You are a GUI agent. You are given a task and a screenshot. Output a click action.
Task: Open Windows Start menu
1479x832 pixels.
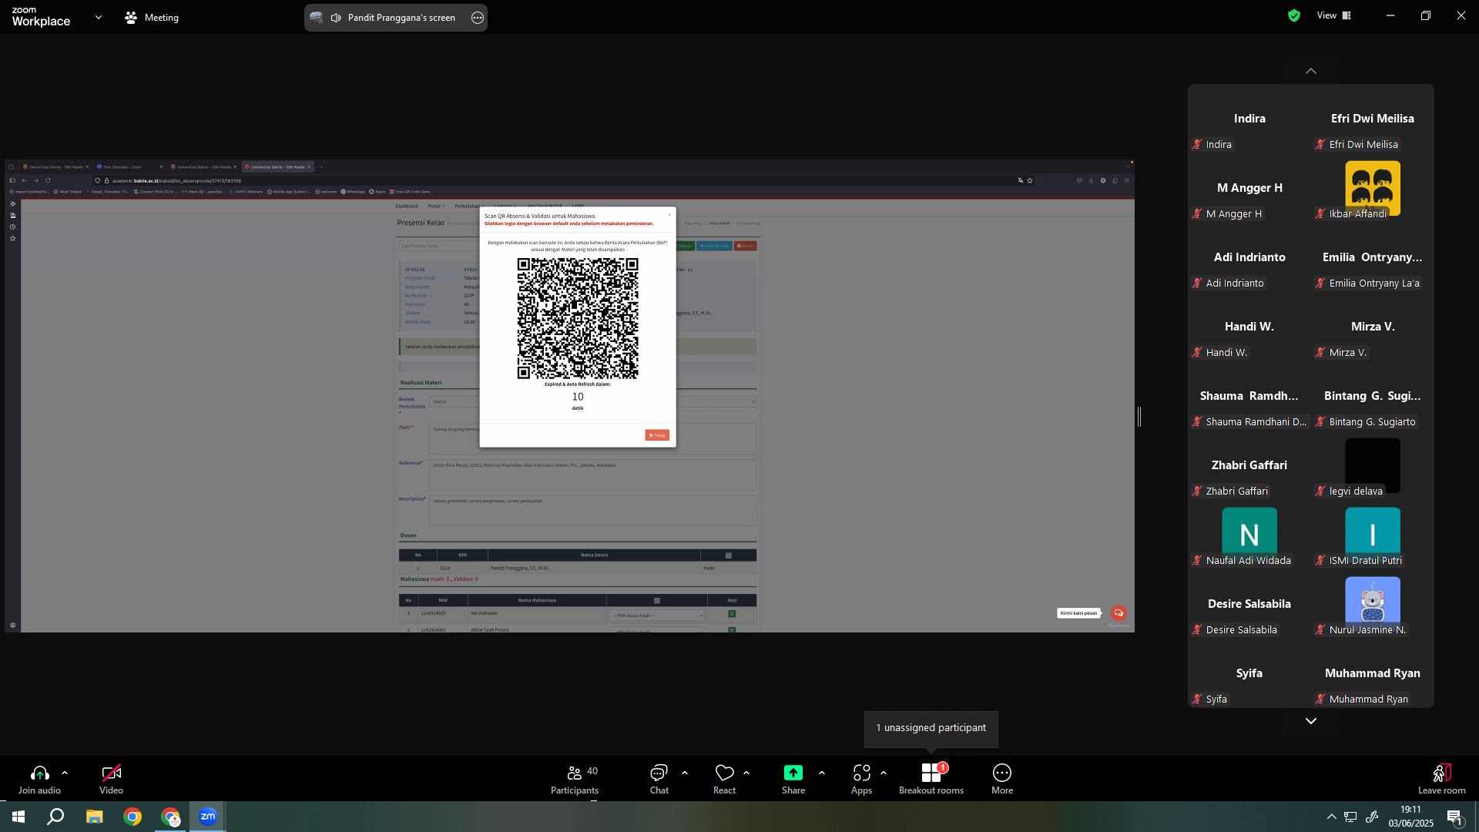click(x=18, y=817)
